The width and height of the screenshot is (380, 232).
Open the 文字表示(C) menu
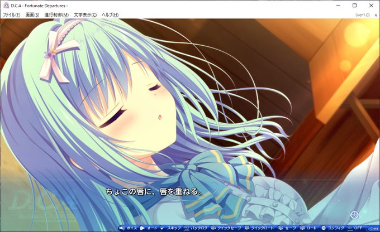coord(85,14)
